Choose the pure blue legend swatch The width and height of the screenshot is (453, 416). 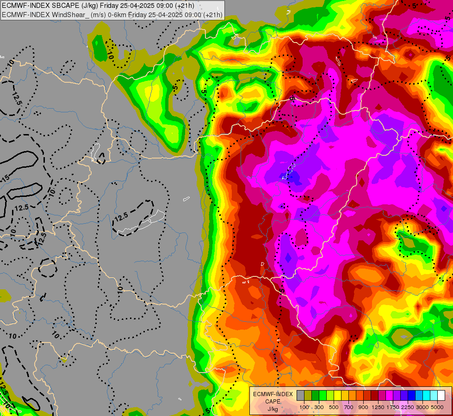click(x=411, y=395)
